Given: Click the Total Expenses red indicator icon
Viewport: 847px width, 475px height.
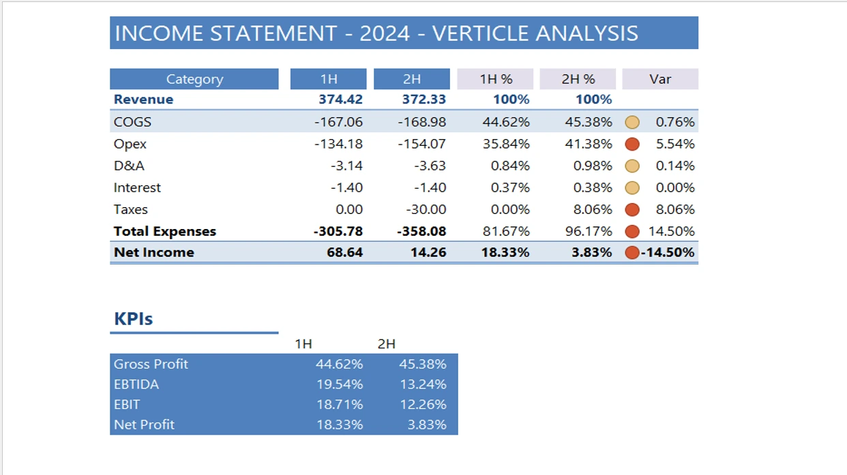Looking at the screenshot, I should (632, 232).
